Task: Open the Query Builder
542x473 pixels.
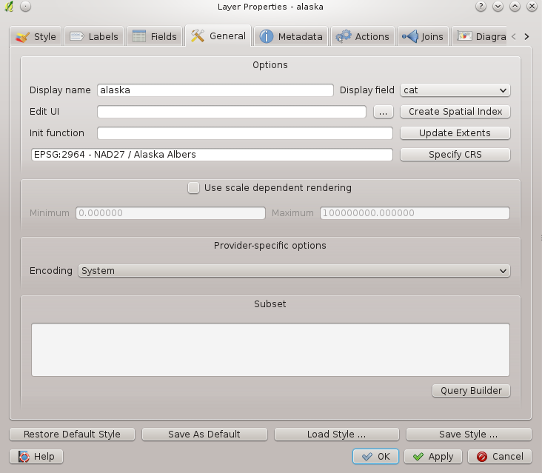Action: [471, 391]
